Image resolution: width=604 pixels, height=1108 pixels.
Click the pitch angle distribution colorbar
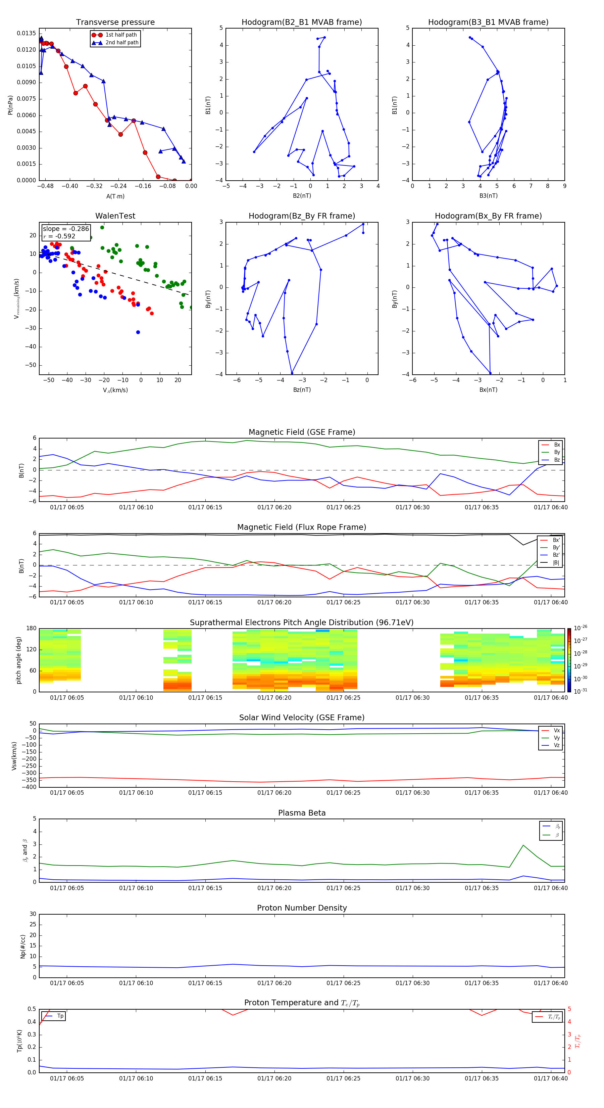[569, 660]
